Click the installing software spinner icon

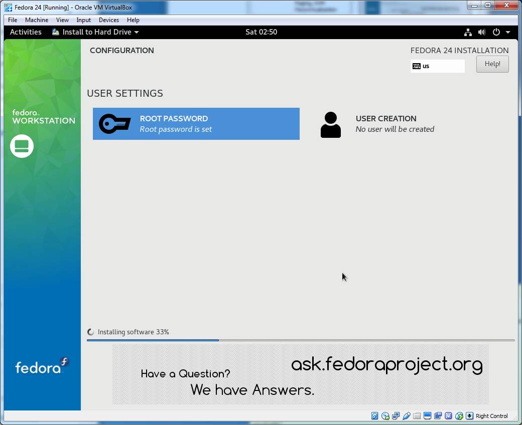pos(90,332)
